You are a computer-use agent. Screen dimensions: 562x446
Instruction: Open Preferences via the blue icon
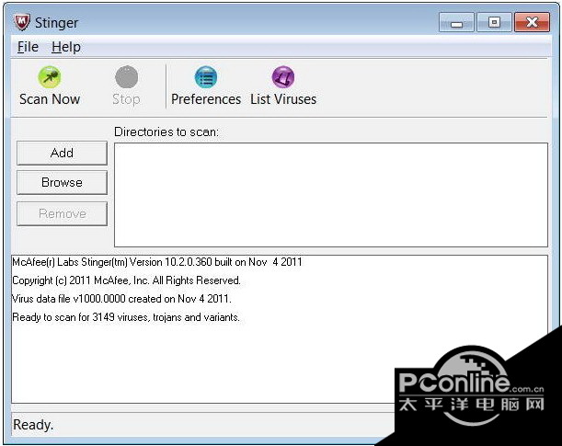click(206, 76)
